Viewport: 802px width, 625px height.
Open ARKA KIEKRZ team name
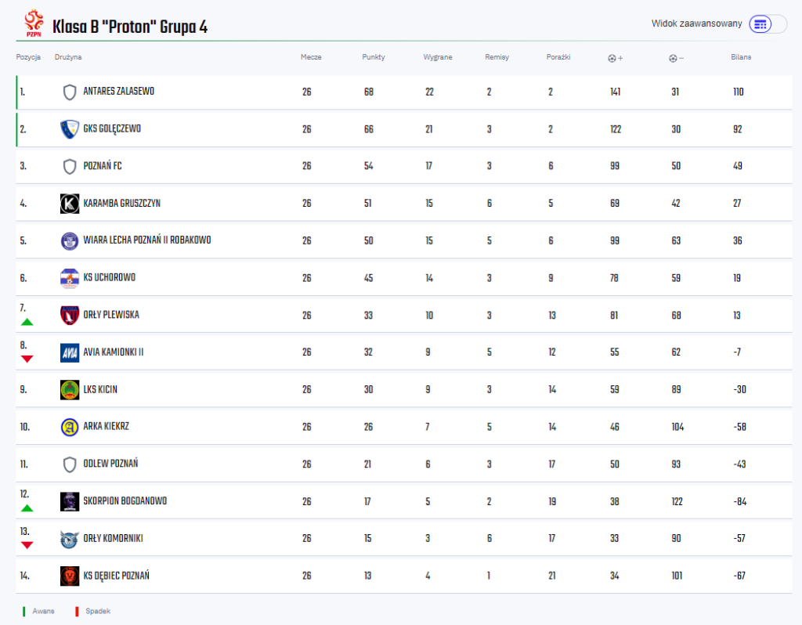click(106, 426)
